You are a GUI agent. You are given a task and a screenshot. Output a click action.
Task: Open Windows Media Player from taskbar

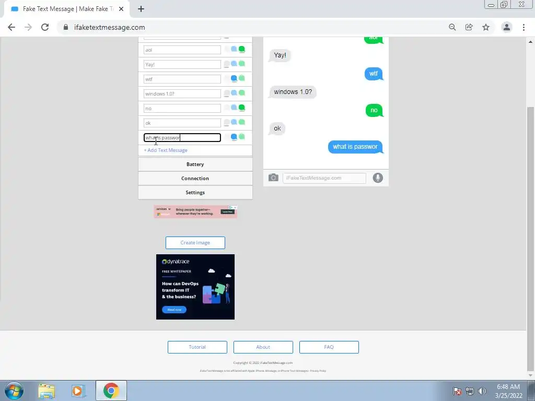(78, 391)
